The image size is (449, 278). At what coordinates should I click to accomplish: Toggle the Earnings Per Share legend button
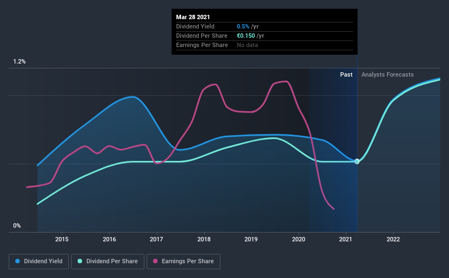coord(184,262)
